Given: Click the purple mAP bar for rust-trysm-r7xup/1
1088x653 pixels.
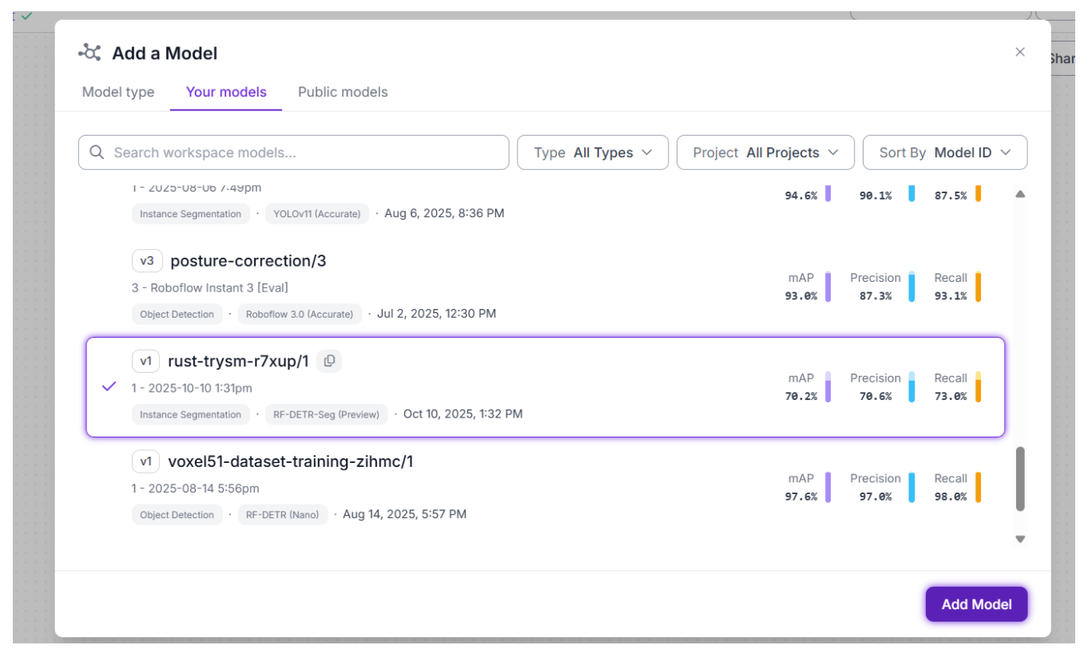Looking at the screenshot, I should click(x=828, y=387).
